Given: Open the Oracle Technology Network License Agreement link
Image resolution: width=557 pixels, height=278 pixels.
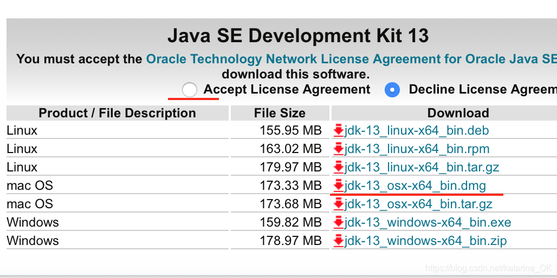Looking at the screenshot, I should click(x=351, y=59).
